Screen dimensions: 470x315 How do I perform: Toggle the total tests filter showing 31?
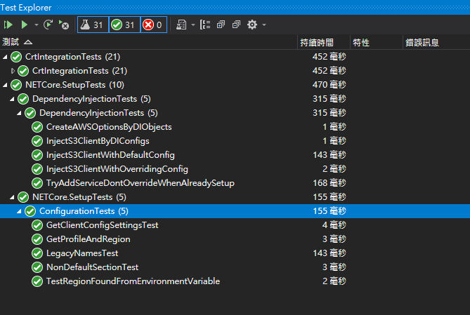pos(93,25)
